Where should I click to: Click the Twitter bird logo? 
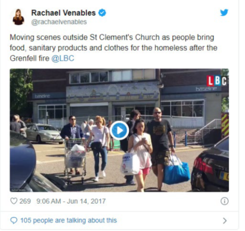pyautogui.click(x=224, y=12)
